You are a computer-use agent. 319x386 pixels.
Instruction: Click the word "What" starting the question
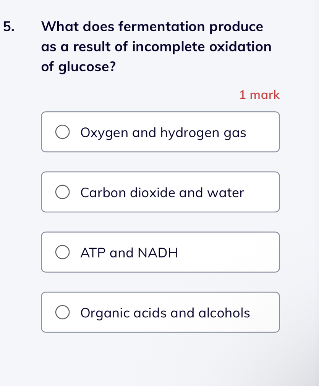[x=58, y=27]
